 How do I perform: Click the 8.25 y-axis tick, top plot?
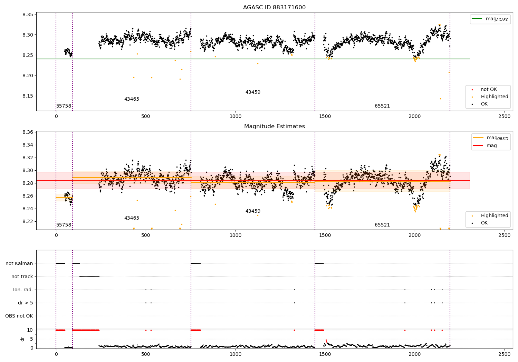point(27,56)
